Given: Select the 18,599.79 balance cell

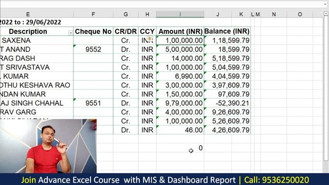Looking at the screenshot, I should tap(227, 49).
